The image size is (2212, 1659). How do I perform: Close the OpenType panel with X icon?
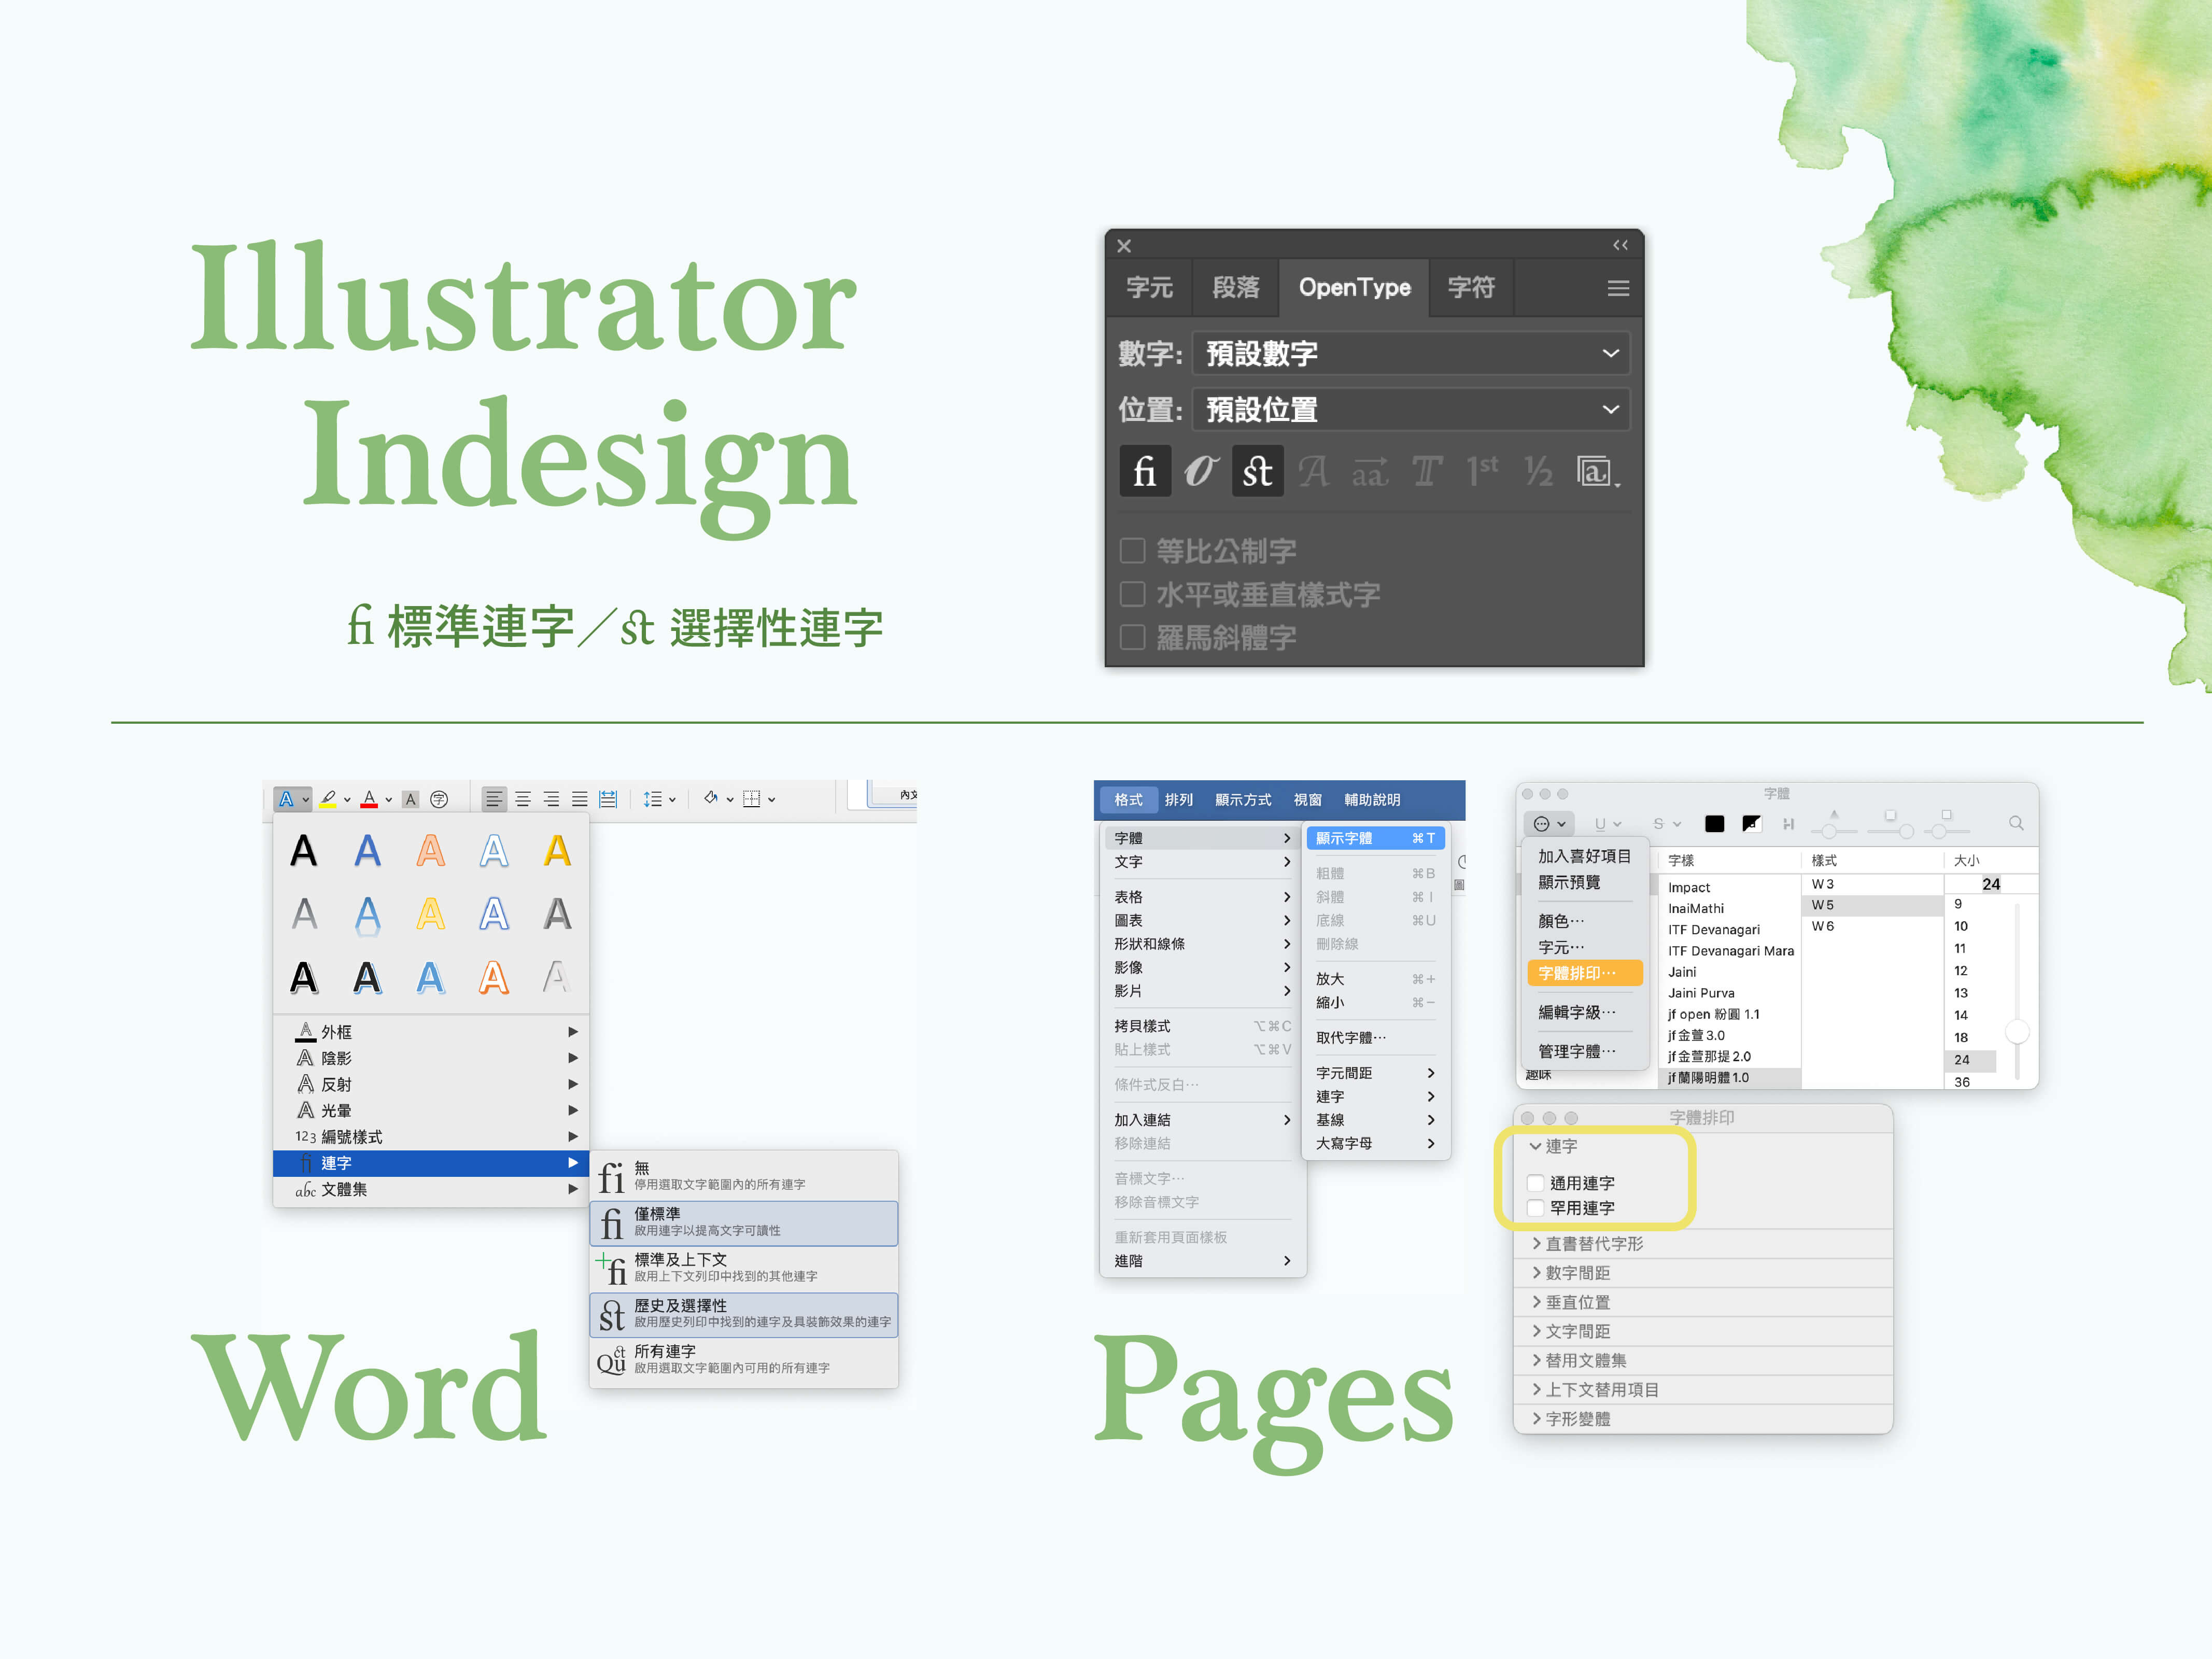(x=1124, y=246)
